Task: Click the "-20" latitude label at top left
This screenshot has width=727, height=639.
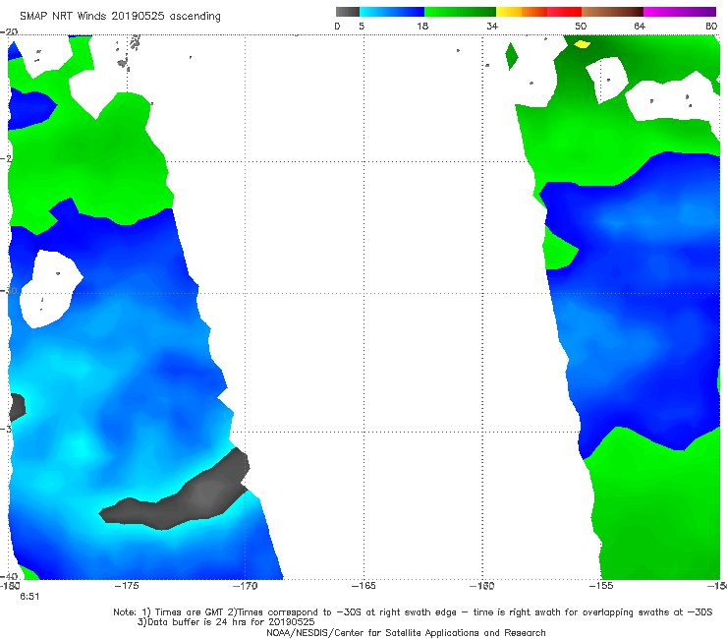Action: point(9,32)
